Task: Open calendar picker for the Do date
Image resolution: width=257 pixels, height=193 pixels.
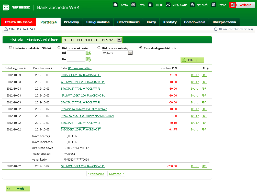Action: 88,59
